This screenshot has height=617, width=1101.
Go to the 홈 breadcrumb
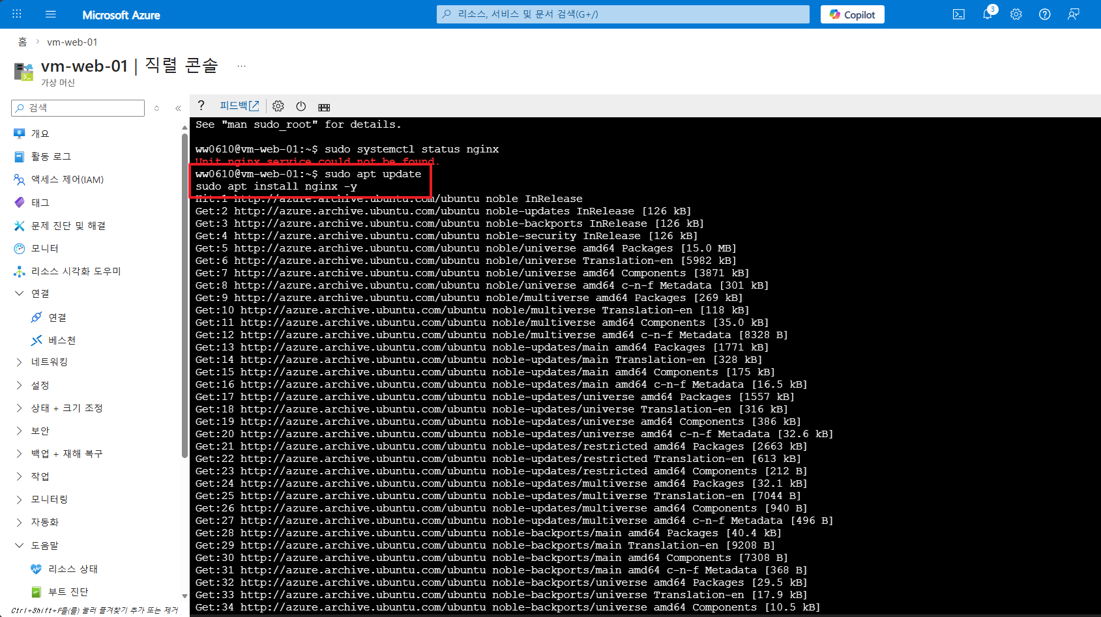tap(22, 42)
